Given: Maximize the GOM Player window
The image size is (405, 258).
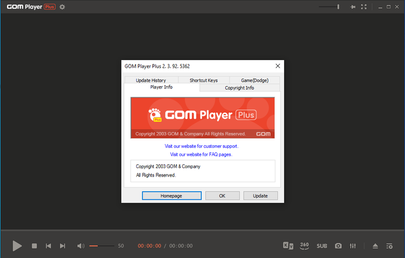Looking at the screenshot, I should point(389,7).
